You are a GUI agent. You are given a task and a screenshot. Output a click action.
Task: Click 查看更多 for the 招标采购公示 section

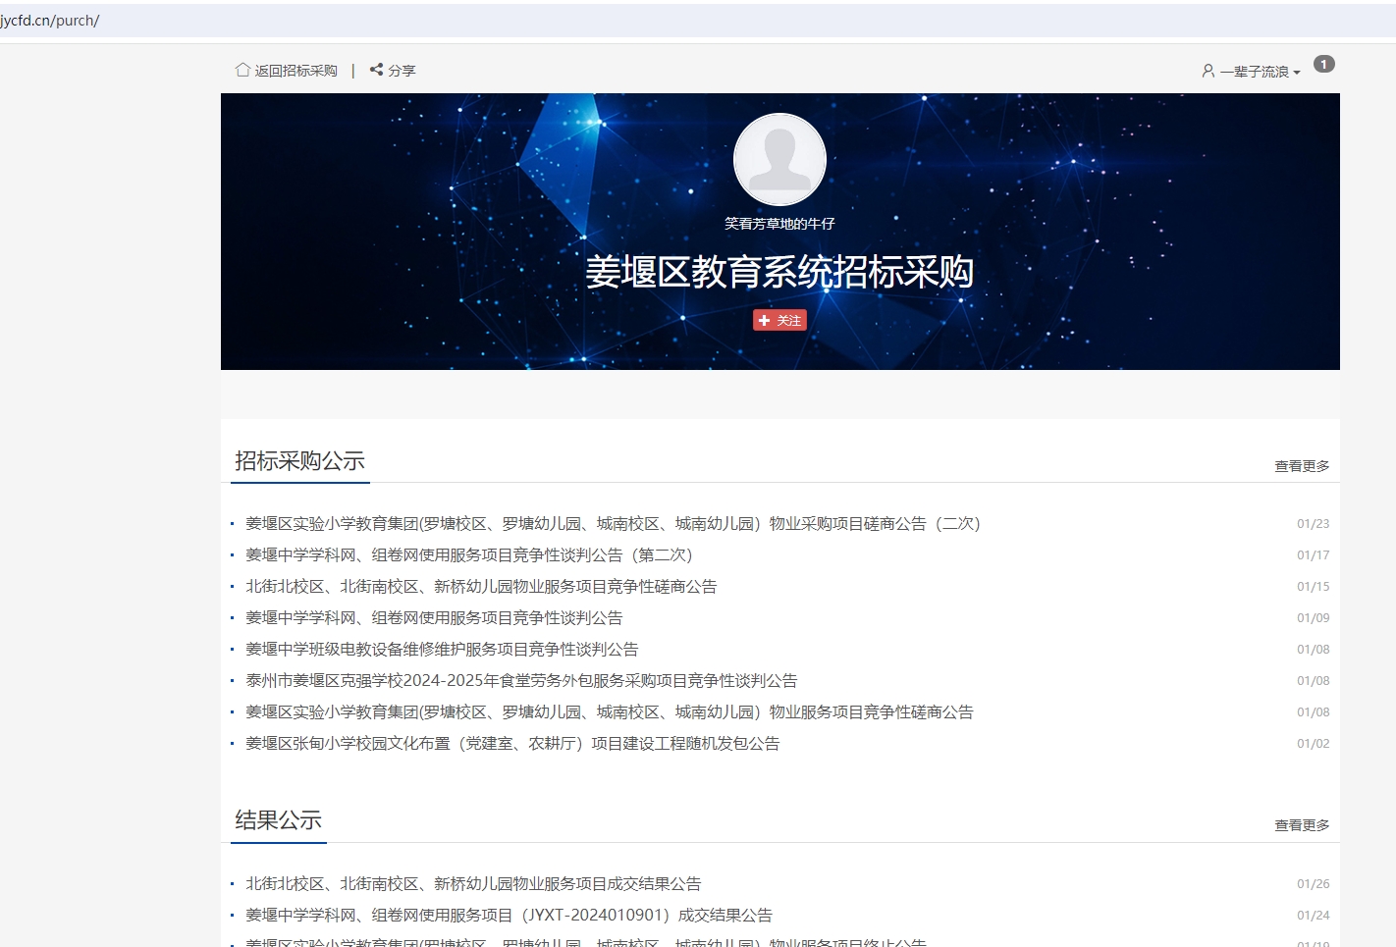tap(1302, 466)
